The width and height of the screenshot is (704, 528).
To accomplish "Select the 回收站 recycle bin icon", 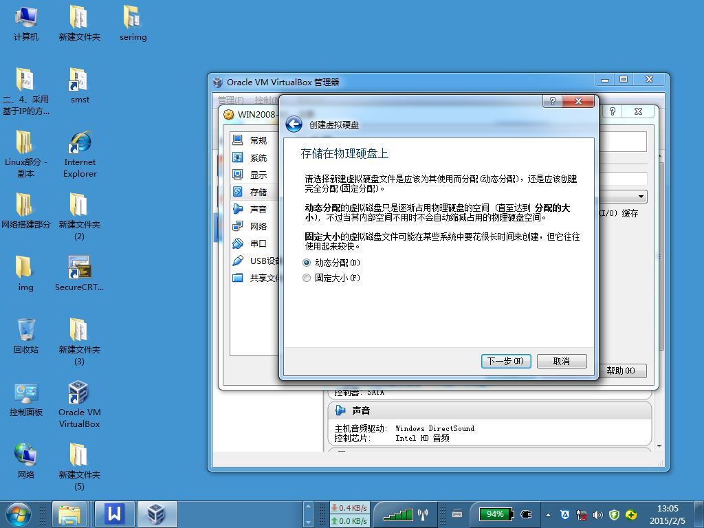I will pos(25,335).
